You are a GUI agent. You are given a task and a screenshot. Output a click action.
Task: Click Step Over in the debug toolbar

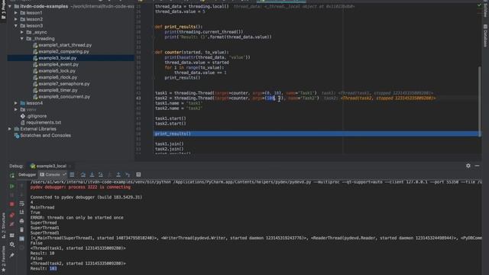pyautogui.click(x=83, y=175)
